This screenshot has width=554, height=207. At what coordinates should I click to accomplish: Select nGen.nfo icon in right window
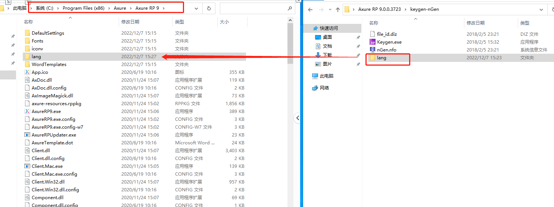tap(372, 50)
